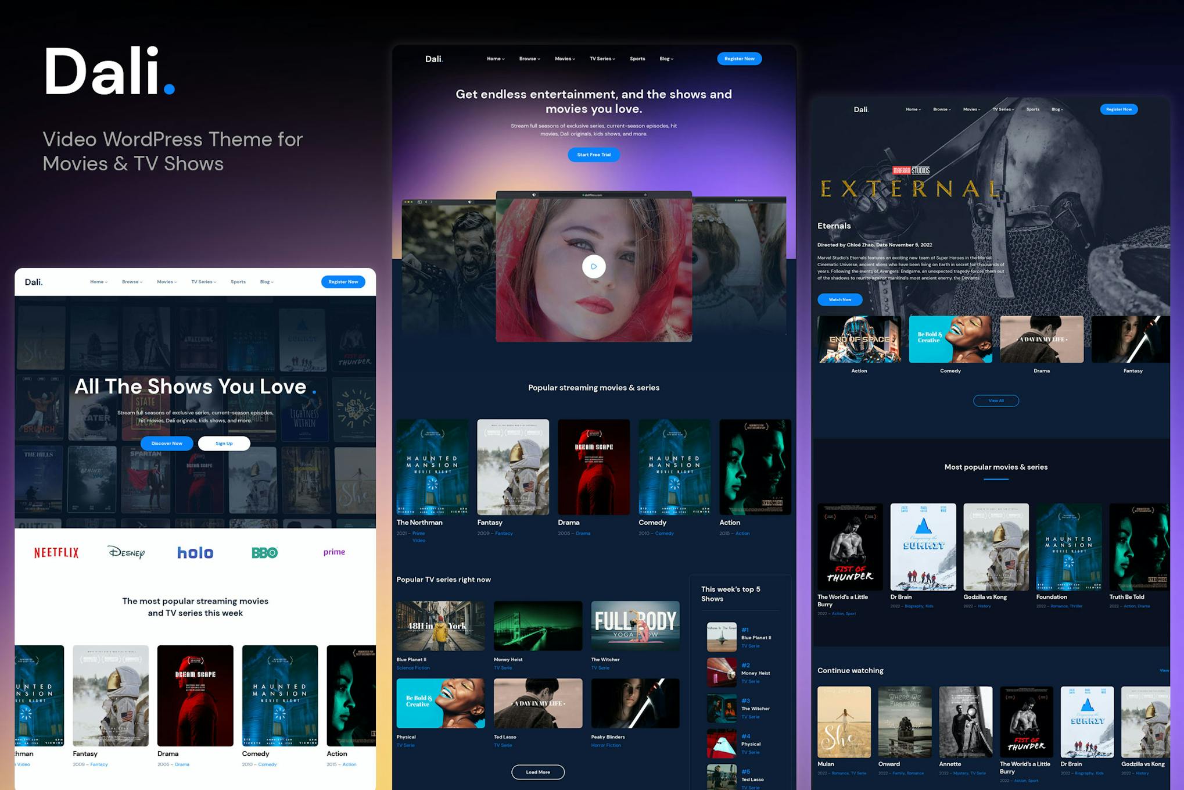Open holo brand logo
The width and height of the screenshot is (1184, 790).
195,552
